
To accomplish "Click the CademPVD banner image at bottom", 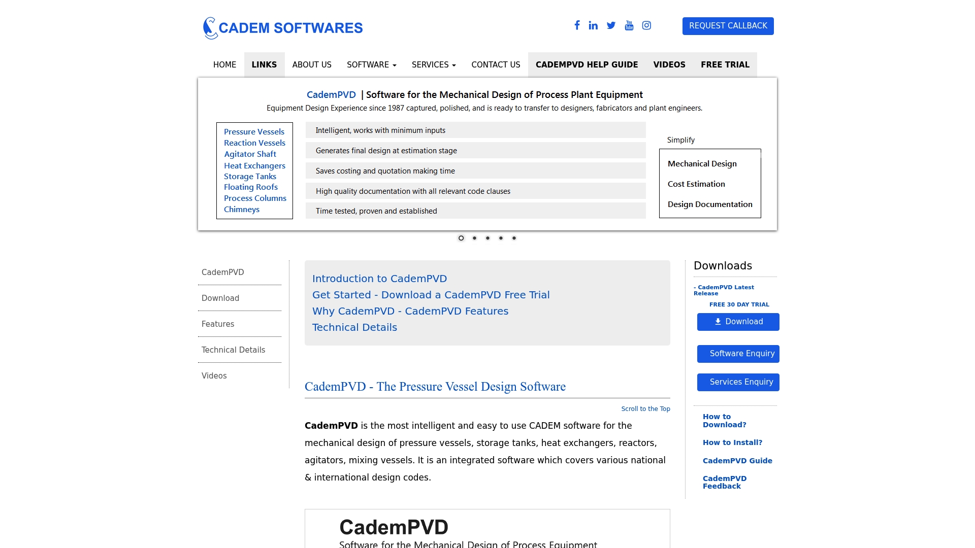I will pyautogui.click(x=487, y=529).
